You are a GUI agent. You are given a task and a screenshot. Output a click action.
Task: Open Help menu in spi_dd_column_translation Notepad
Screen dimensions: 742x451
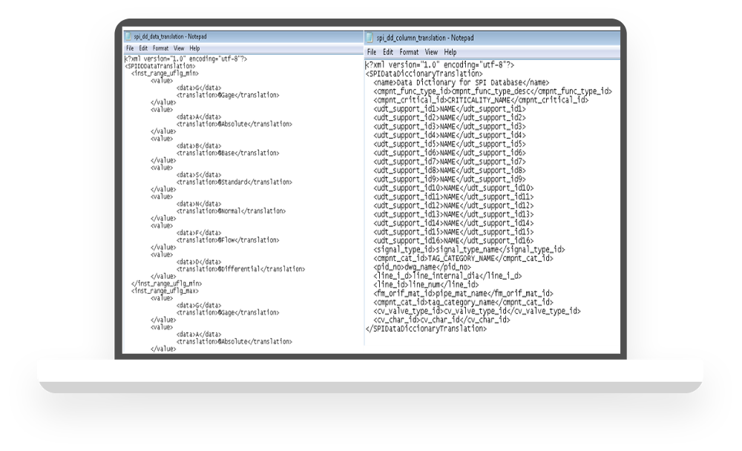pyautogui.click(x=450, y=53)
